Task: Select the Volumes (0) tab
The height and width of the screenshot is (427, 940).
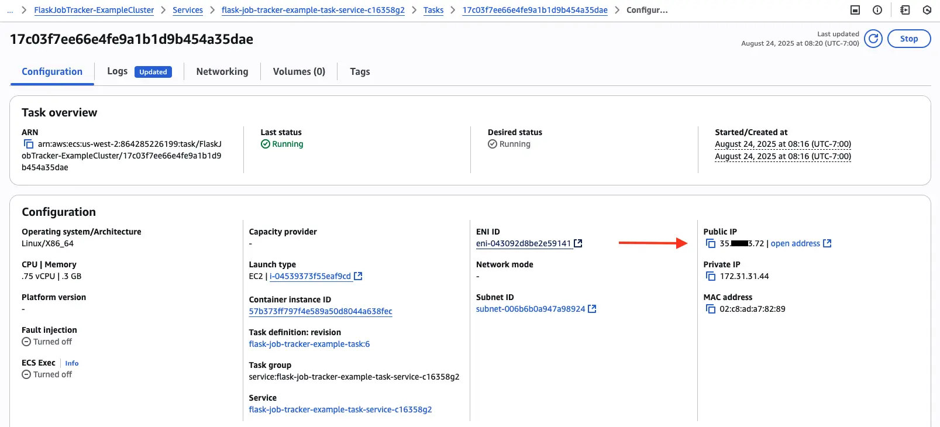Action: tap(299, 71)
